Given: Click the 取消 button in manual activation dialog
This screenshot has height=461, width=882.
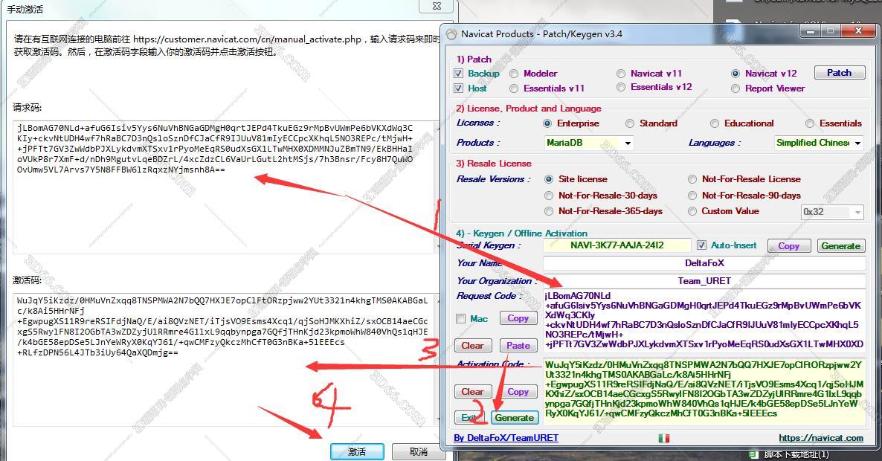Looking at the screenshot, I should pyautogui.click(x=418, y=451).
